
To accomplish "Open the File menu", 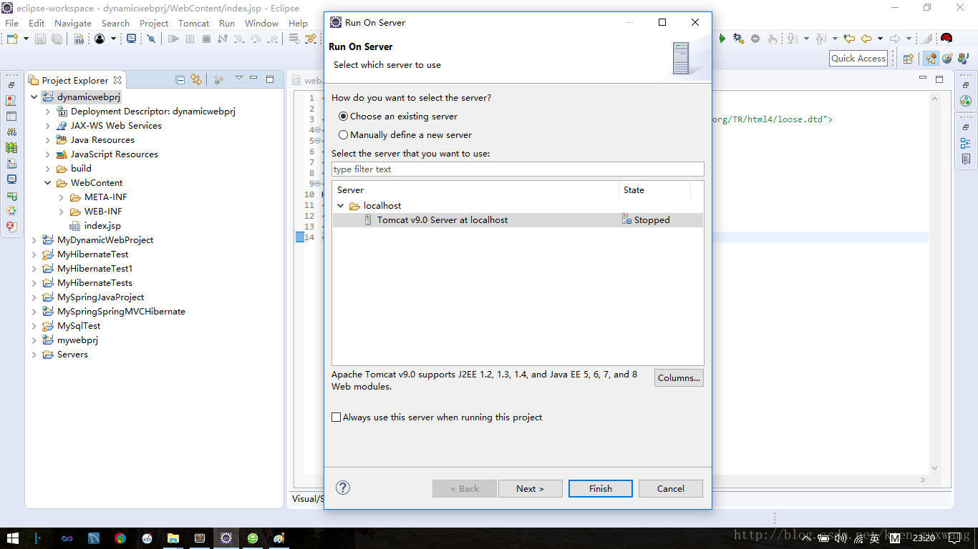I will point(12,23).
